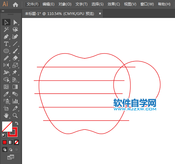
Task: Pick the Line Segment tool
Action: (15, 44)
